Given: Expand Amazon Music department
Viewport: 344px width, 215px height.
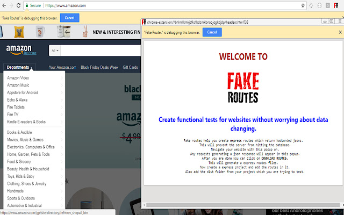Looking at the screenshot, I should [34, 85].
